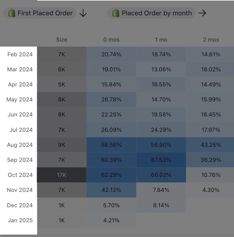
Task: Click the 43.25% cell under 2 mos
Action: 211,145
